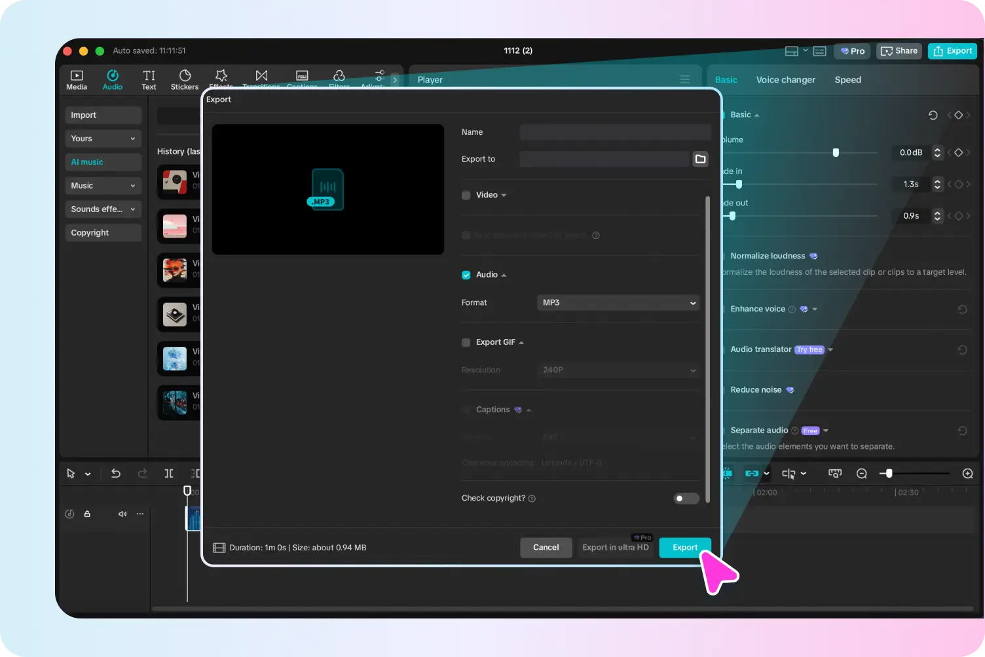The height and width of the screenshot is (657, 985).
Task: Open the 240P Resolution dropdown
Action: [618, 370]
